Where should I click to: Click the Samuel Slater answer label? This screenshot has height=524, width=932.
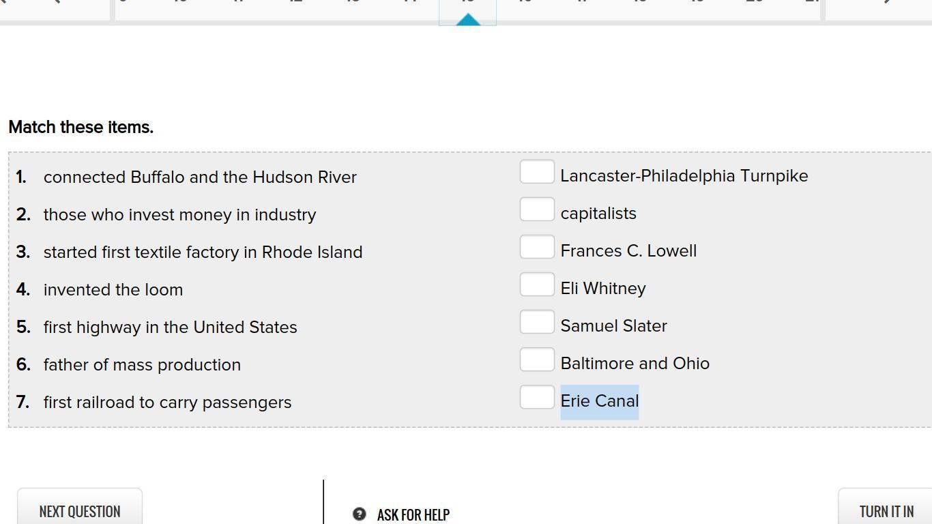pyautogui.click(x=613, y=326)
